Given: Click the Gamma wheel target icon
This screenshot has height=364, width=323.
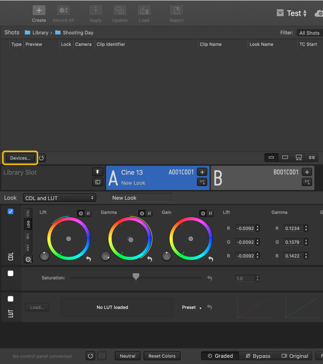Looking at the screenshot, I should (142, 213).
